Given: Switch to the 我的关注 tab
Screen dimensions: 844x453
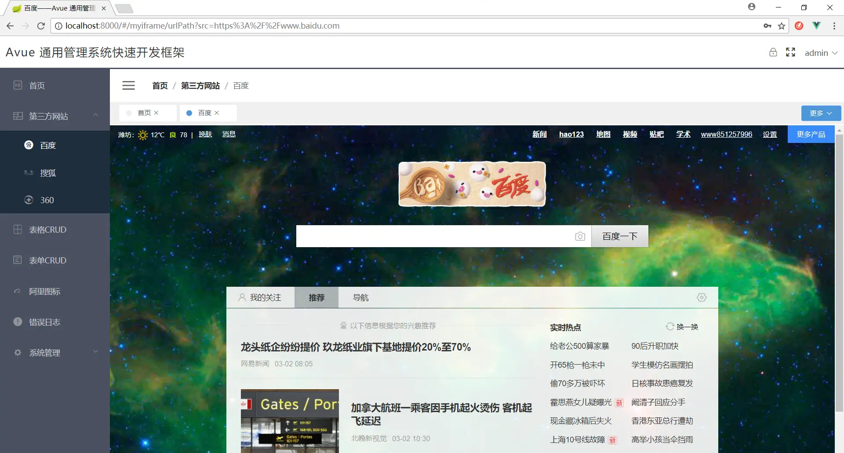Looking at the screenshot, I should (x=260, y=298).
